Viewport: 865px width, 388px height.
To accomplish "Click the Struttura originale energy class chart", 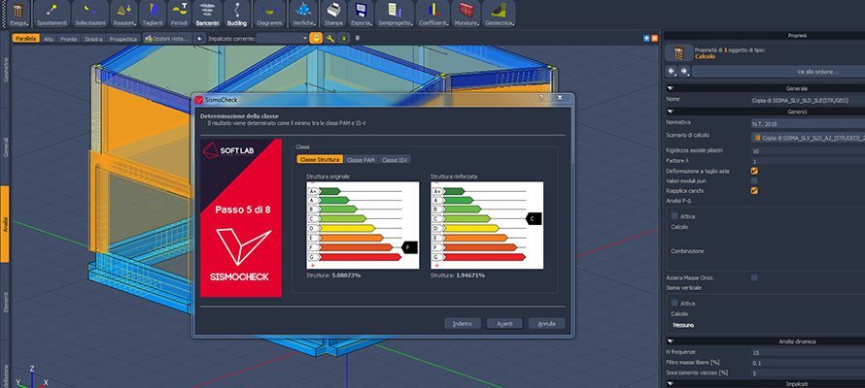I will 363,225.
